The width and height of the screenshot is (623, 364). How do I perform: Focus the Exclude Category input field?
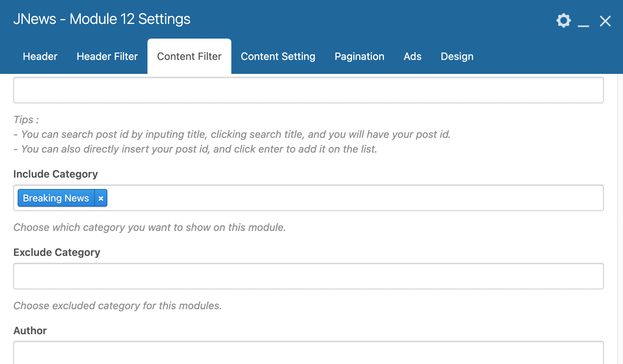[309, 276]
